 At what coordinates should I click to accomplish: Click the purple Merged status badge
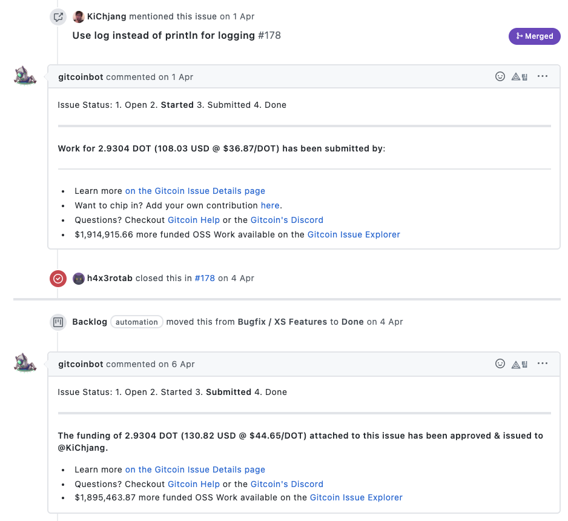[x=534, y=36]
